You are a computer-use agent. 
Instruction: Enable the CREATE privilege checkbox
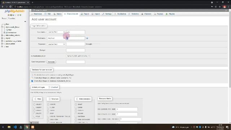coord(48,104)
